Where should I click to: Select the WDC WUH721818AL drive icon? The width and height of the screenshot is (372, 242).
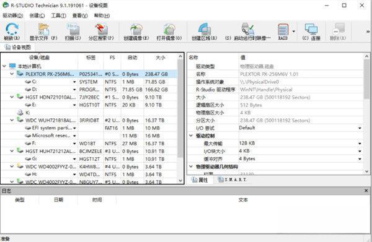tap(20, 120)
